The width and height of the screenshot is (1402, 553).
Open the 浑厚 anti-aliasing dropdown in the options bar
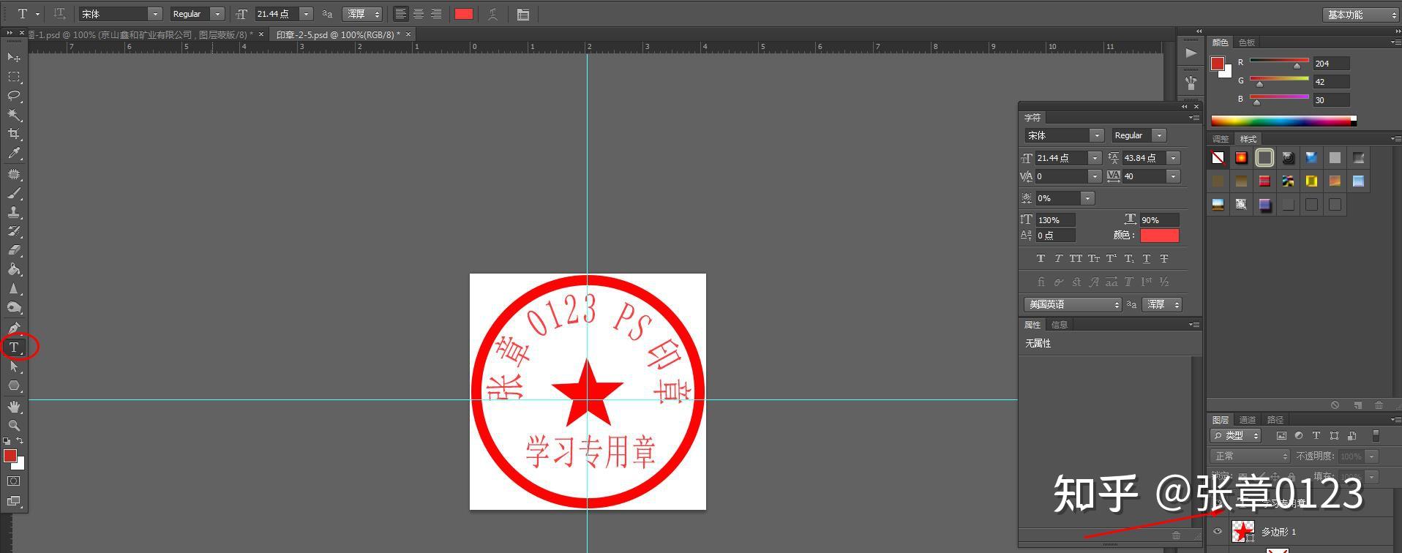(x=364, y=14)
